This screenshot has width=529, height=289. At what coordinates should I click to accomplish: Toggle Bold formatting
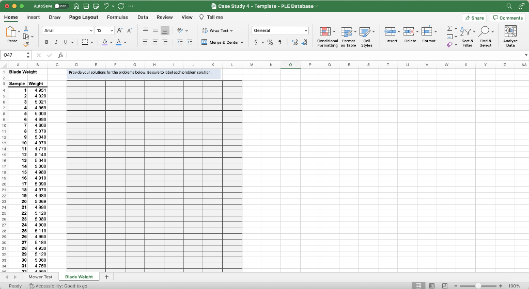46,42
